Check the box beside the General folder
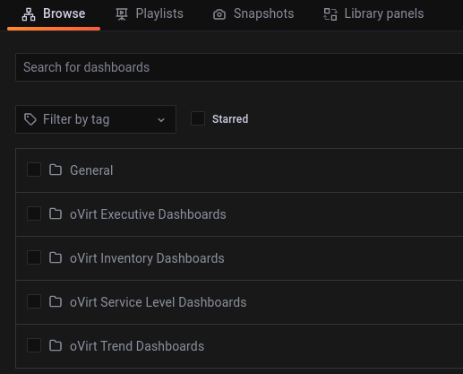The height and width of the screenshot is (374, 463). (x=34, y=170)
